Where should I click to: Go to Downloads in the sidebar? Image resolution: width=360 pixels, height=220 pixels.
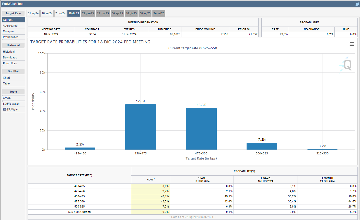click(x=14, y=57)
